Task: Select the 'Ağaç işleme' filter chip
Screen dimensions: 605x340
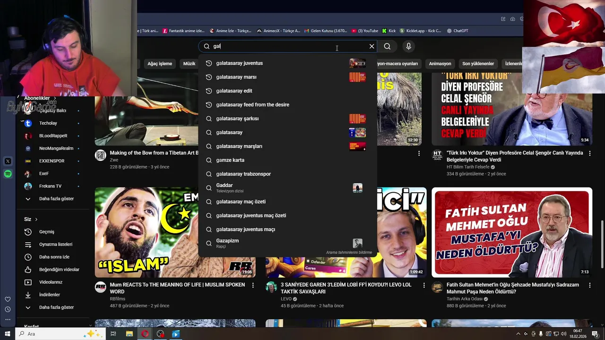Action: pyautogui.click(x=160, y=64)
